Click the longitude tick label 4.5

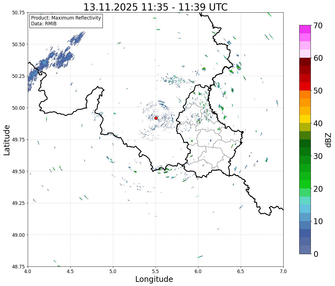tap(71, 271)
